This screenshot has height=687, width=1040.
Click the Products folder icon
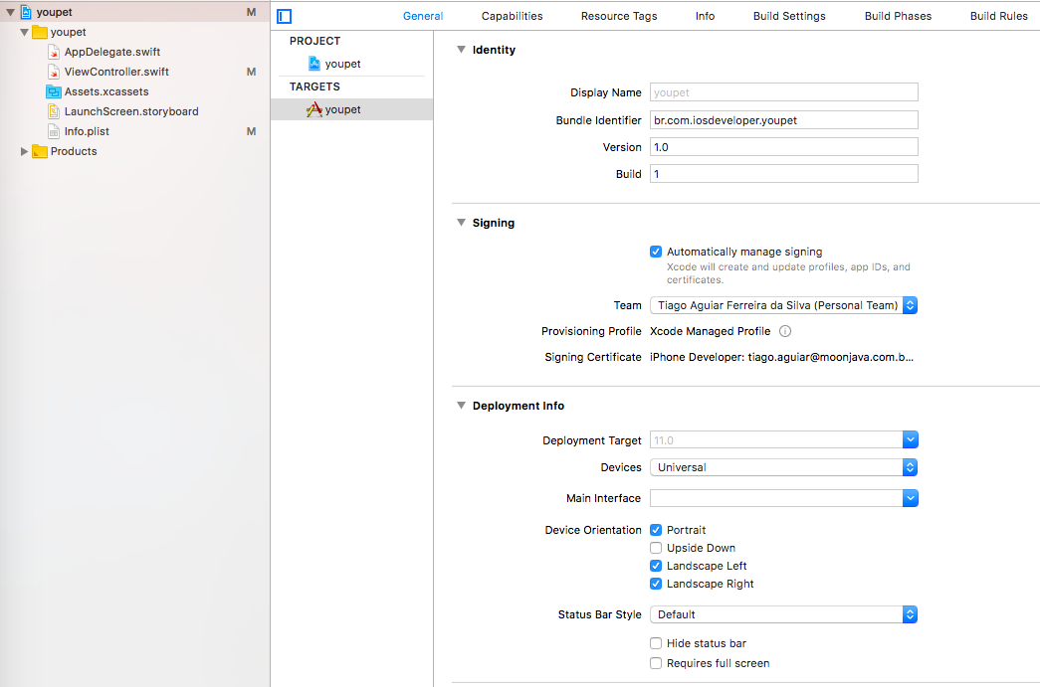tap(40, 151)
